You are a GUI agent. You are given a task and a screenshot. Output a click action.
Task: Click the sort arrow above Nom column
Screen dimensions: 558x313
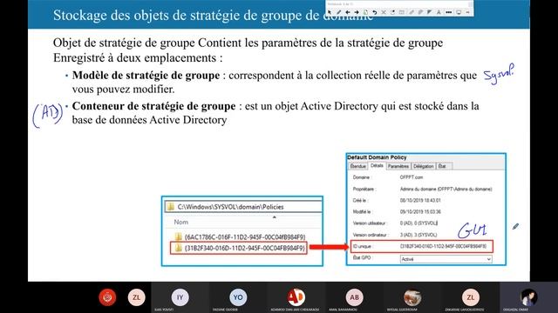275,216
